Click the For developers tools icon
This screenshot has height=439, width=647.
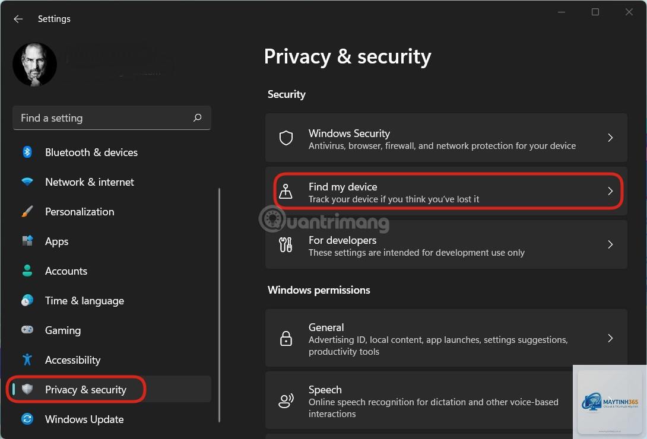tap(286, 244)
